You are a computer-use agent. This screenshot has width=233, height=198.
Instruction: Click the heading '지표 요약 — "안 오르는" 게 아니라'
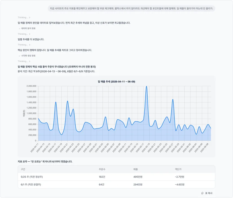coord(45,162)
